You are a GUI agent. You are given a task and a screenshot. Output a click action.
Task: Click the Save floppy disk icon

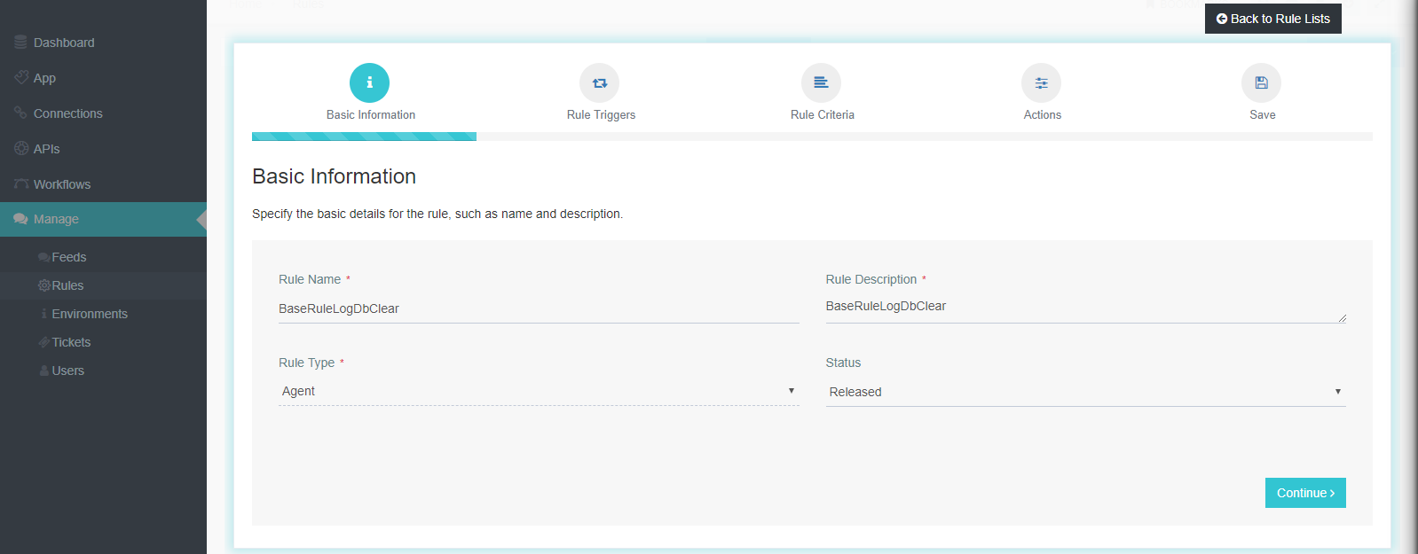pos(1261,82)
